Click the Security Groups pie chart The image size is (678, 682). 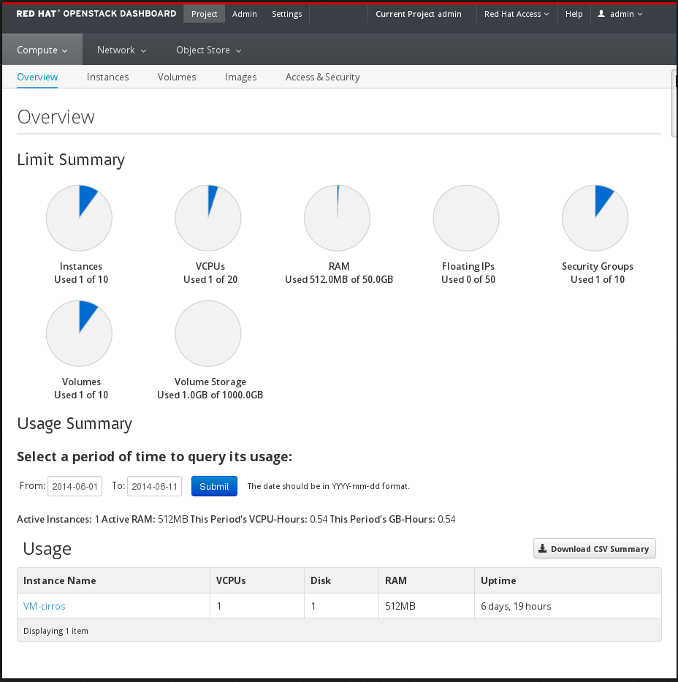[595, 218]
